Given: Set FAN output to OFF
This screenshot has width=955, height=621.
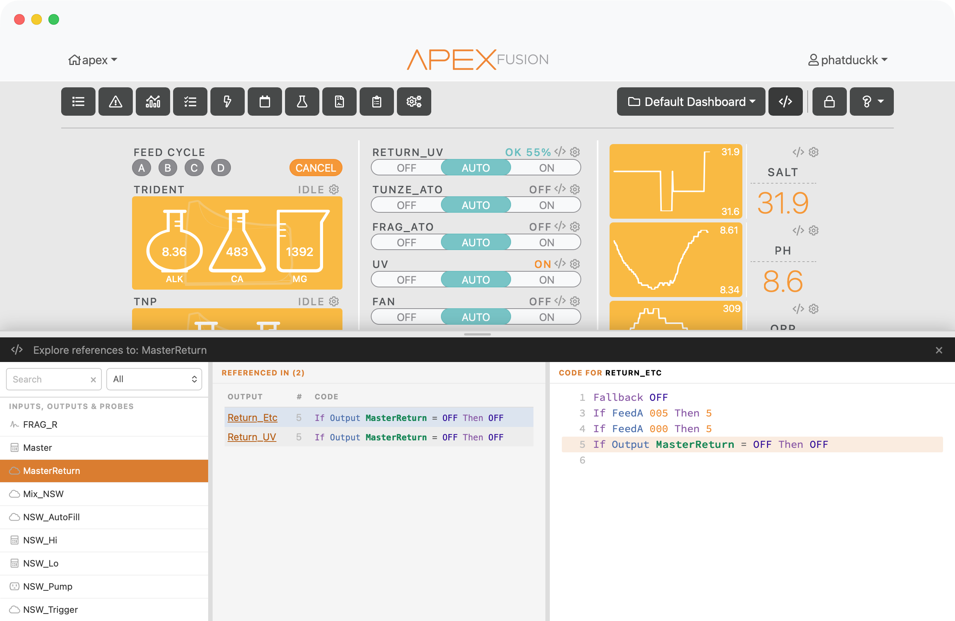Looking at the screenshot, I should 406,317.
